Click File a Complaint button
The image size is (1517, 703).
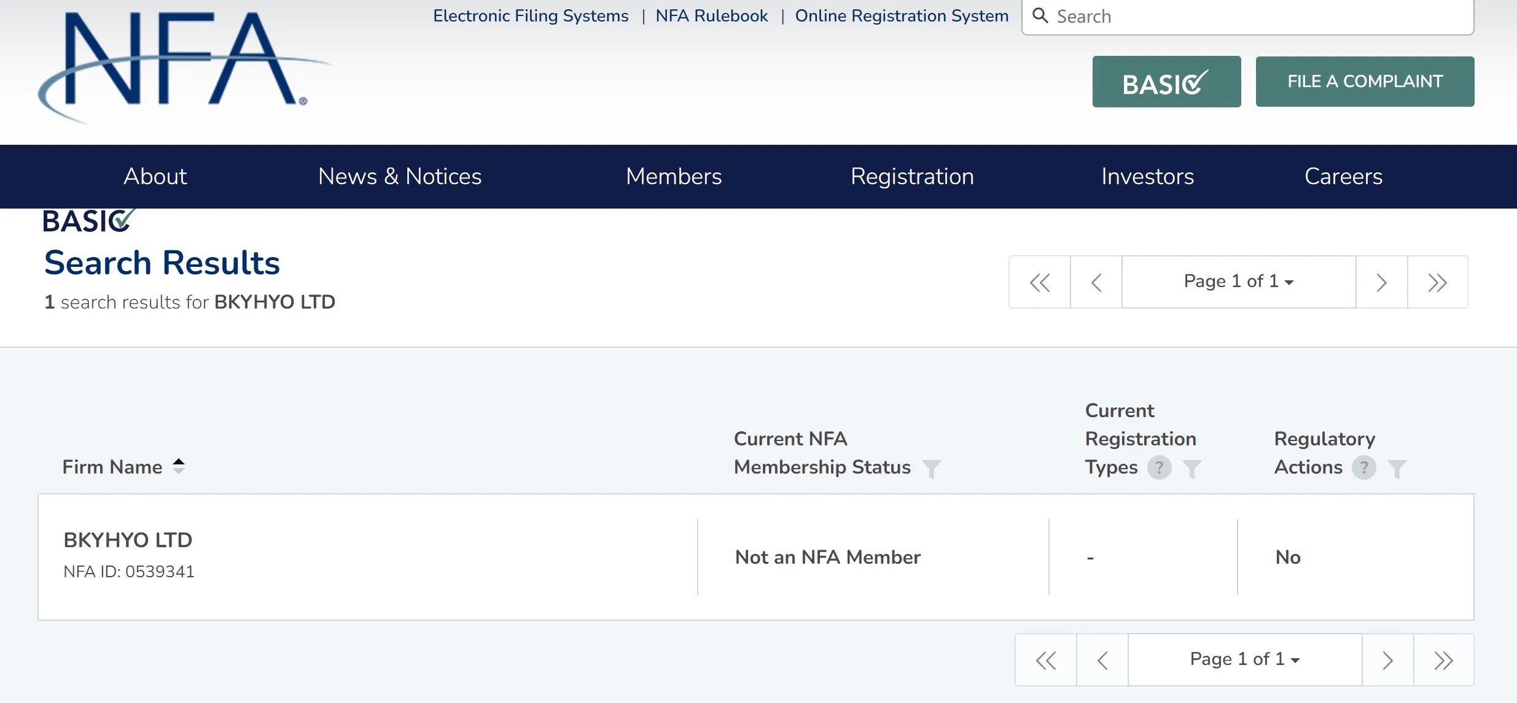(x=1365, y=82)
